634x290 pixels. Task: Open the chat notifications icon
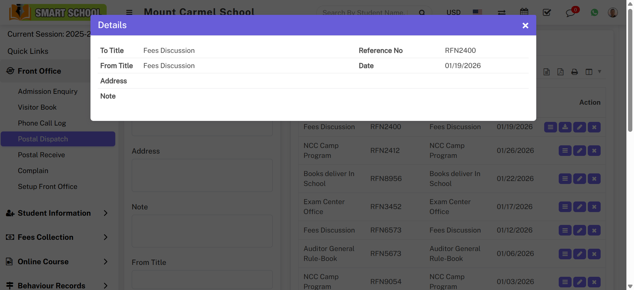coord(570,13)
